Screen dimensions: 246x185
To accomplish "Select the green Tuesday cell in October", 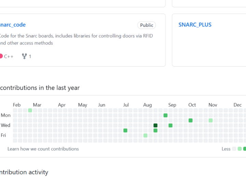I will pyautogui.click(x=191, y=120).
